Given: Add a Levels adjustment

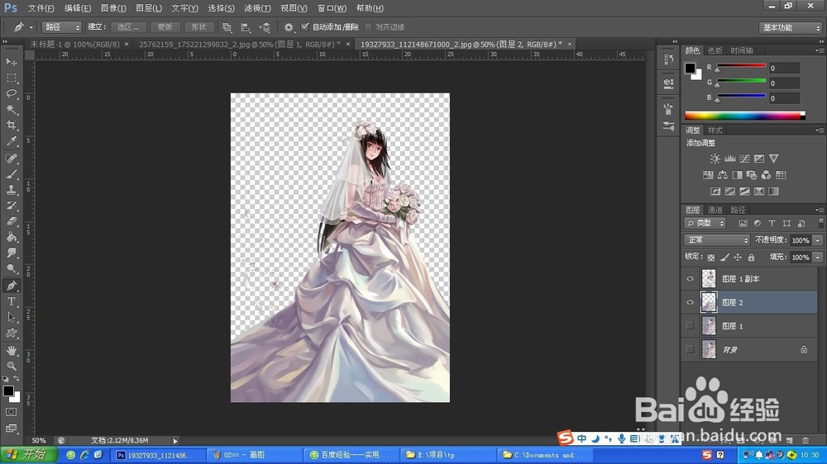Looking at the screenshot, I should [x=729, y=159].
